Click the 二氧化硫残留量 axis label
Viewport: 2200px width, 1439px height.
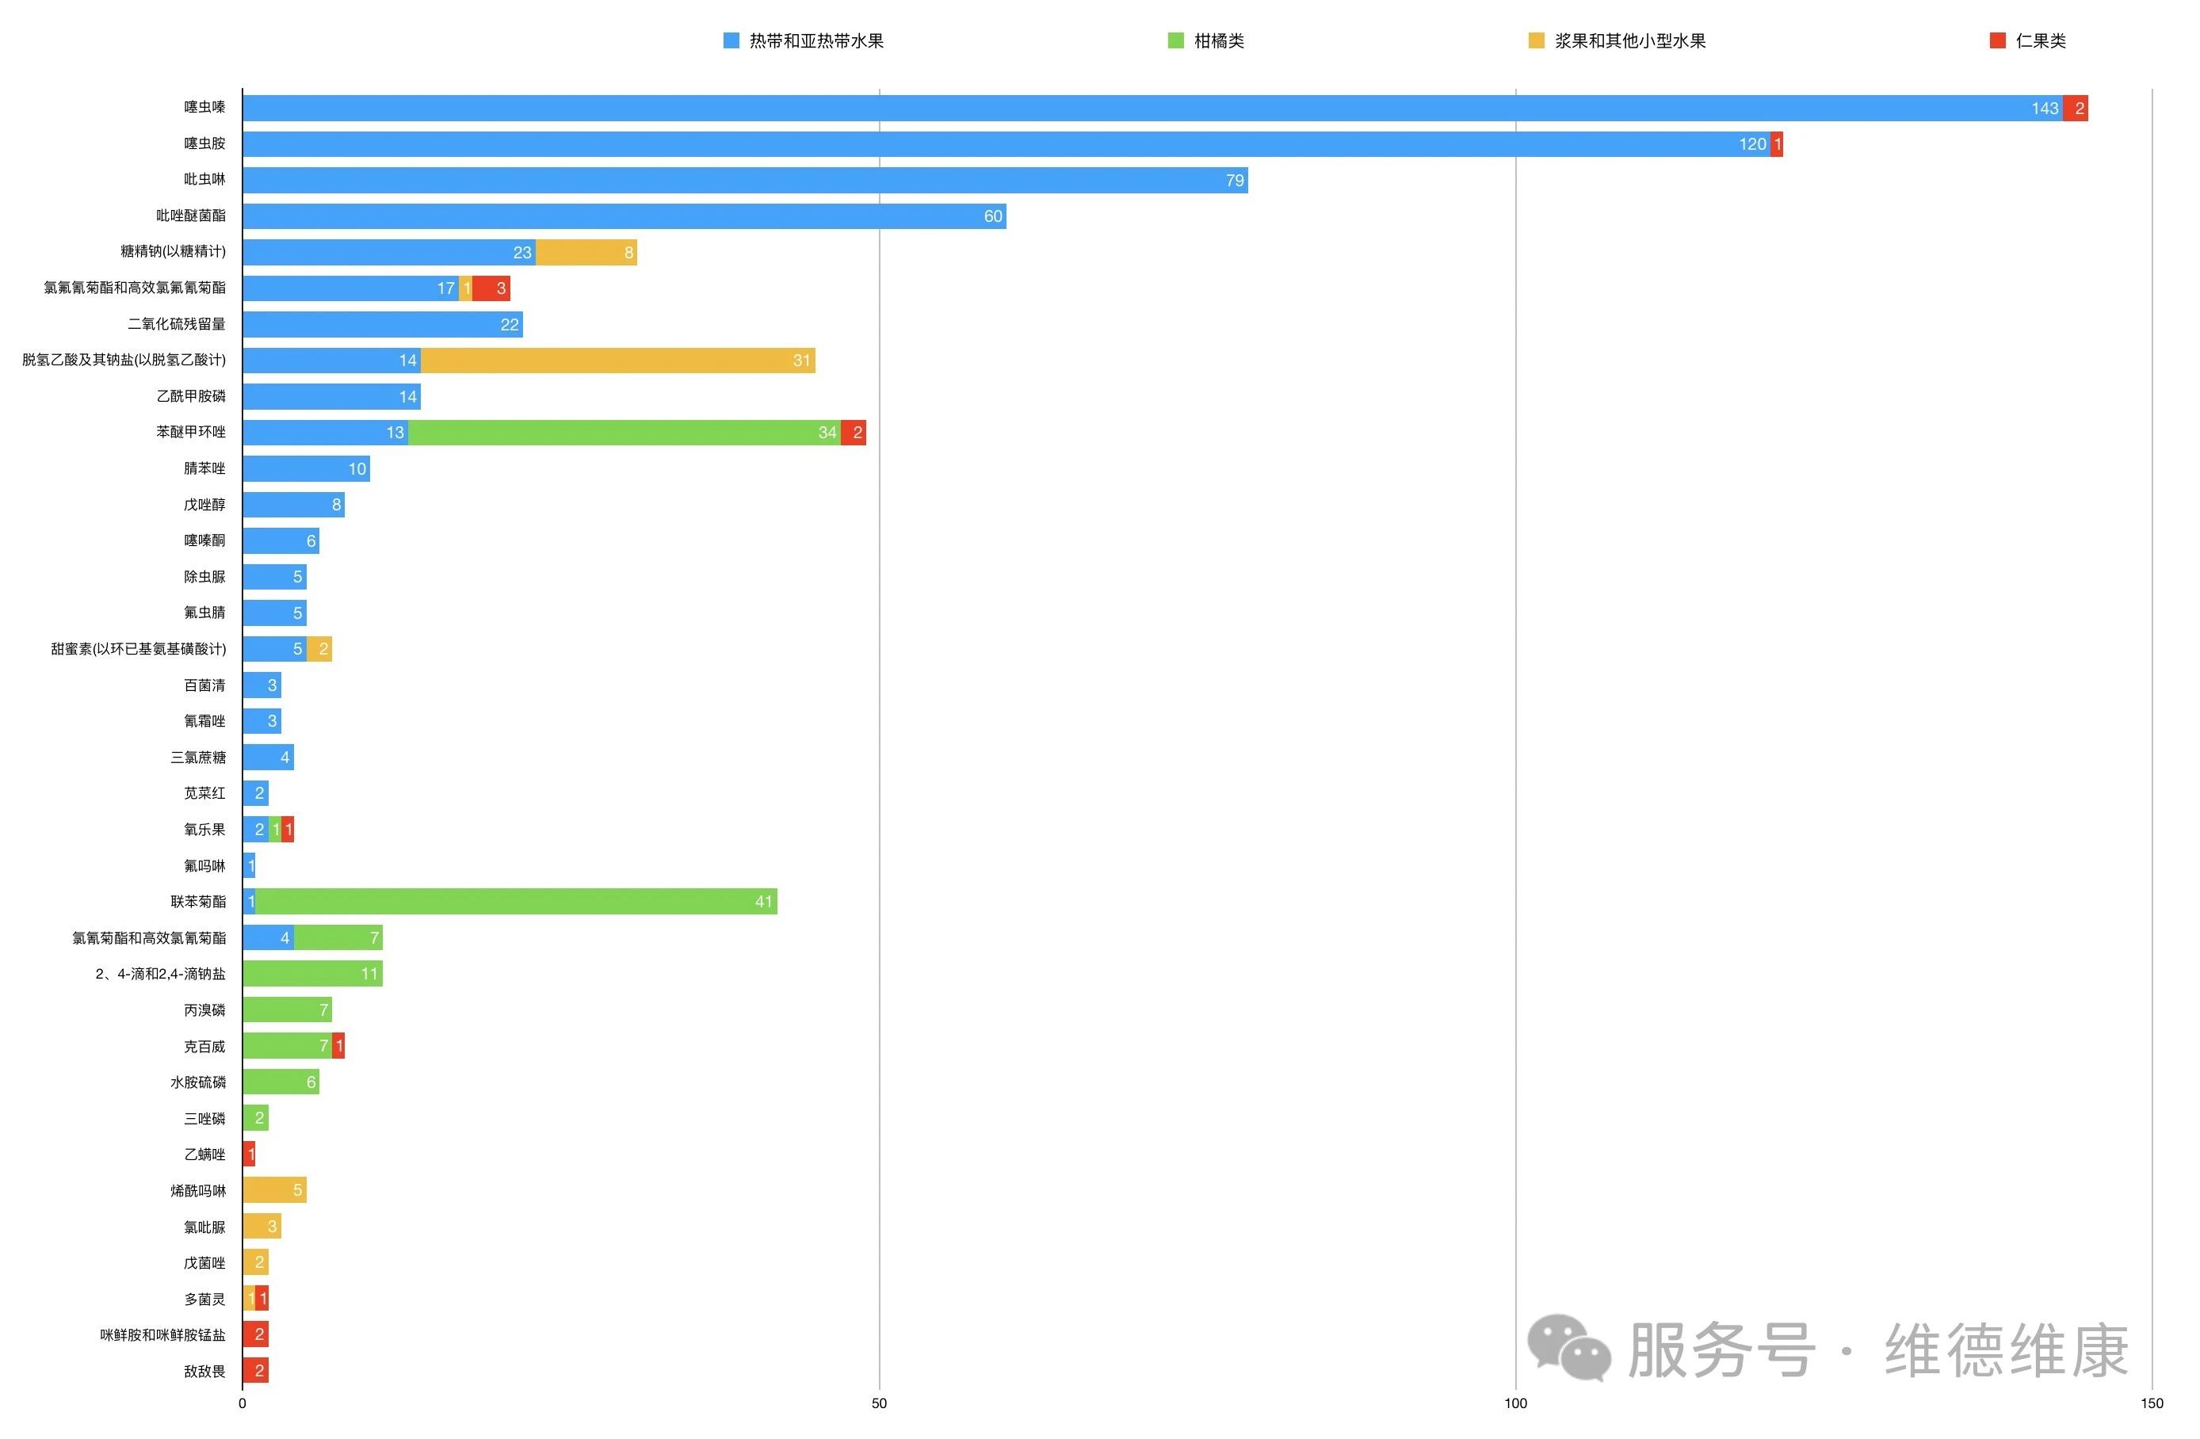(x=177, y=323)
